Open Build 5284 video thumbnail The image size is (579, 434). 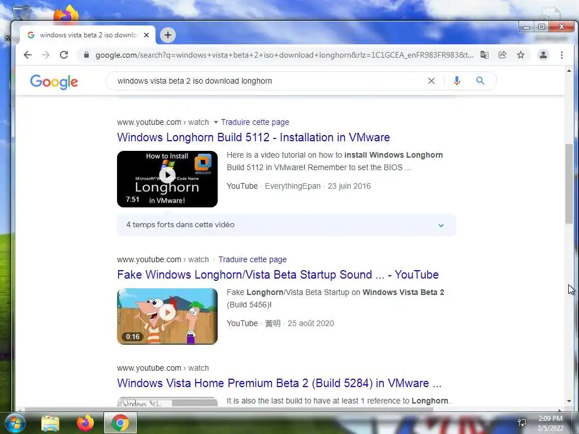(167, 402)
